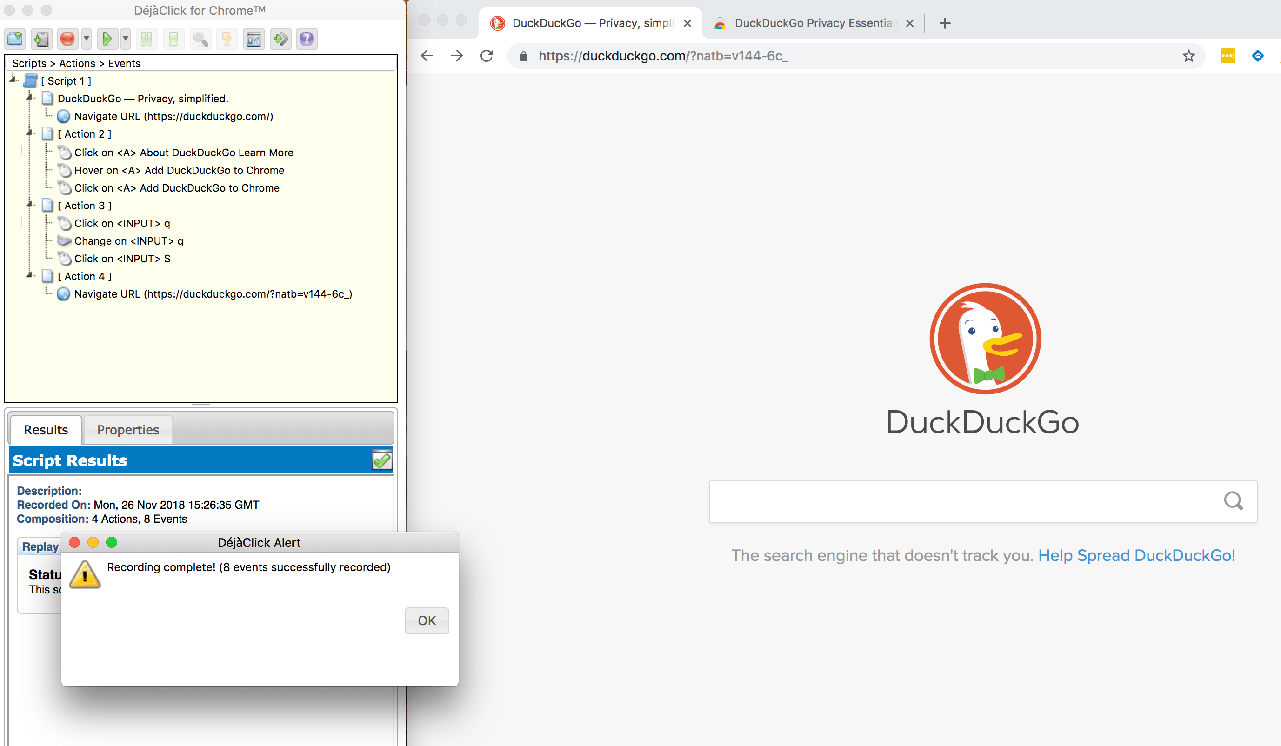1281x746 pixels.
Task: Click the green Replay play button
Action: click(x=107, y=39)
